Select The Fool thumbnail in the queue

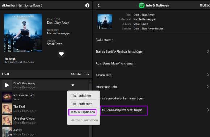(x=7, y=109)
